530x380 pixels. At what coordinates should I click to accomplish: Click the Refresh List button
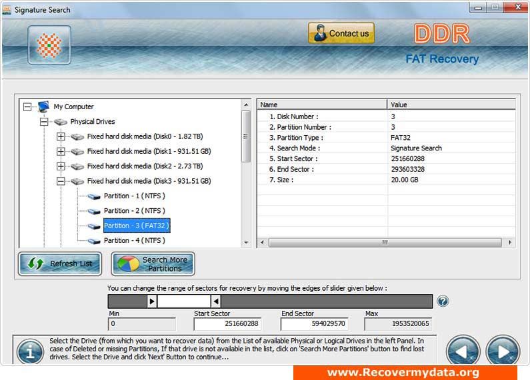[x=60, y=264]
